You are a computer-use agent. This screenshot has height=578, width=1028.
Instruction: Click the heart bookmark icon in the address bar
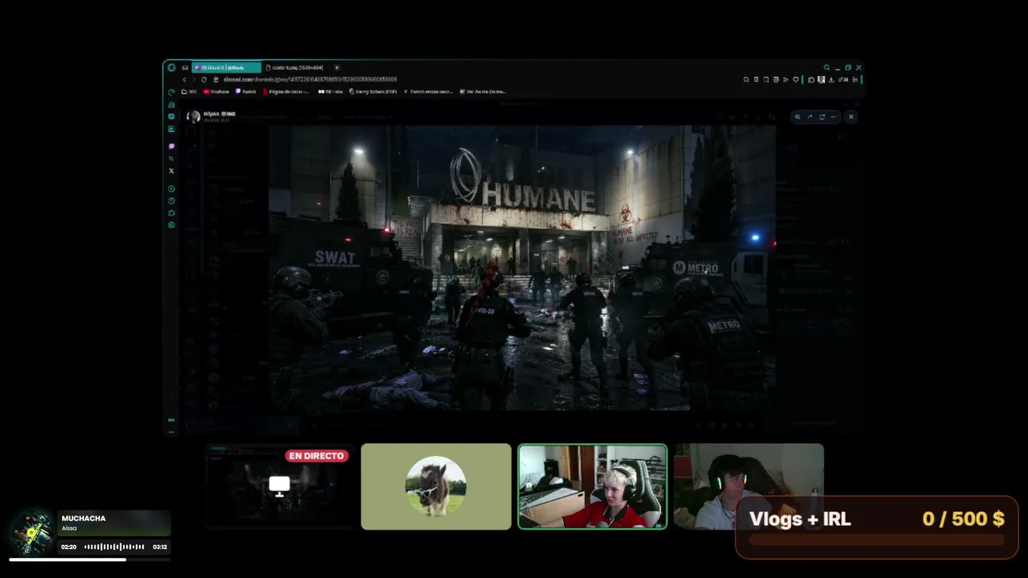coord(796,79)
